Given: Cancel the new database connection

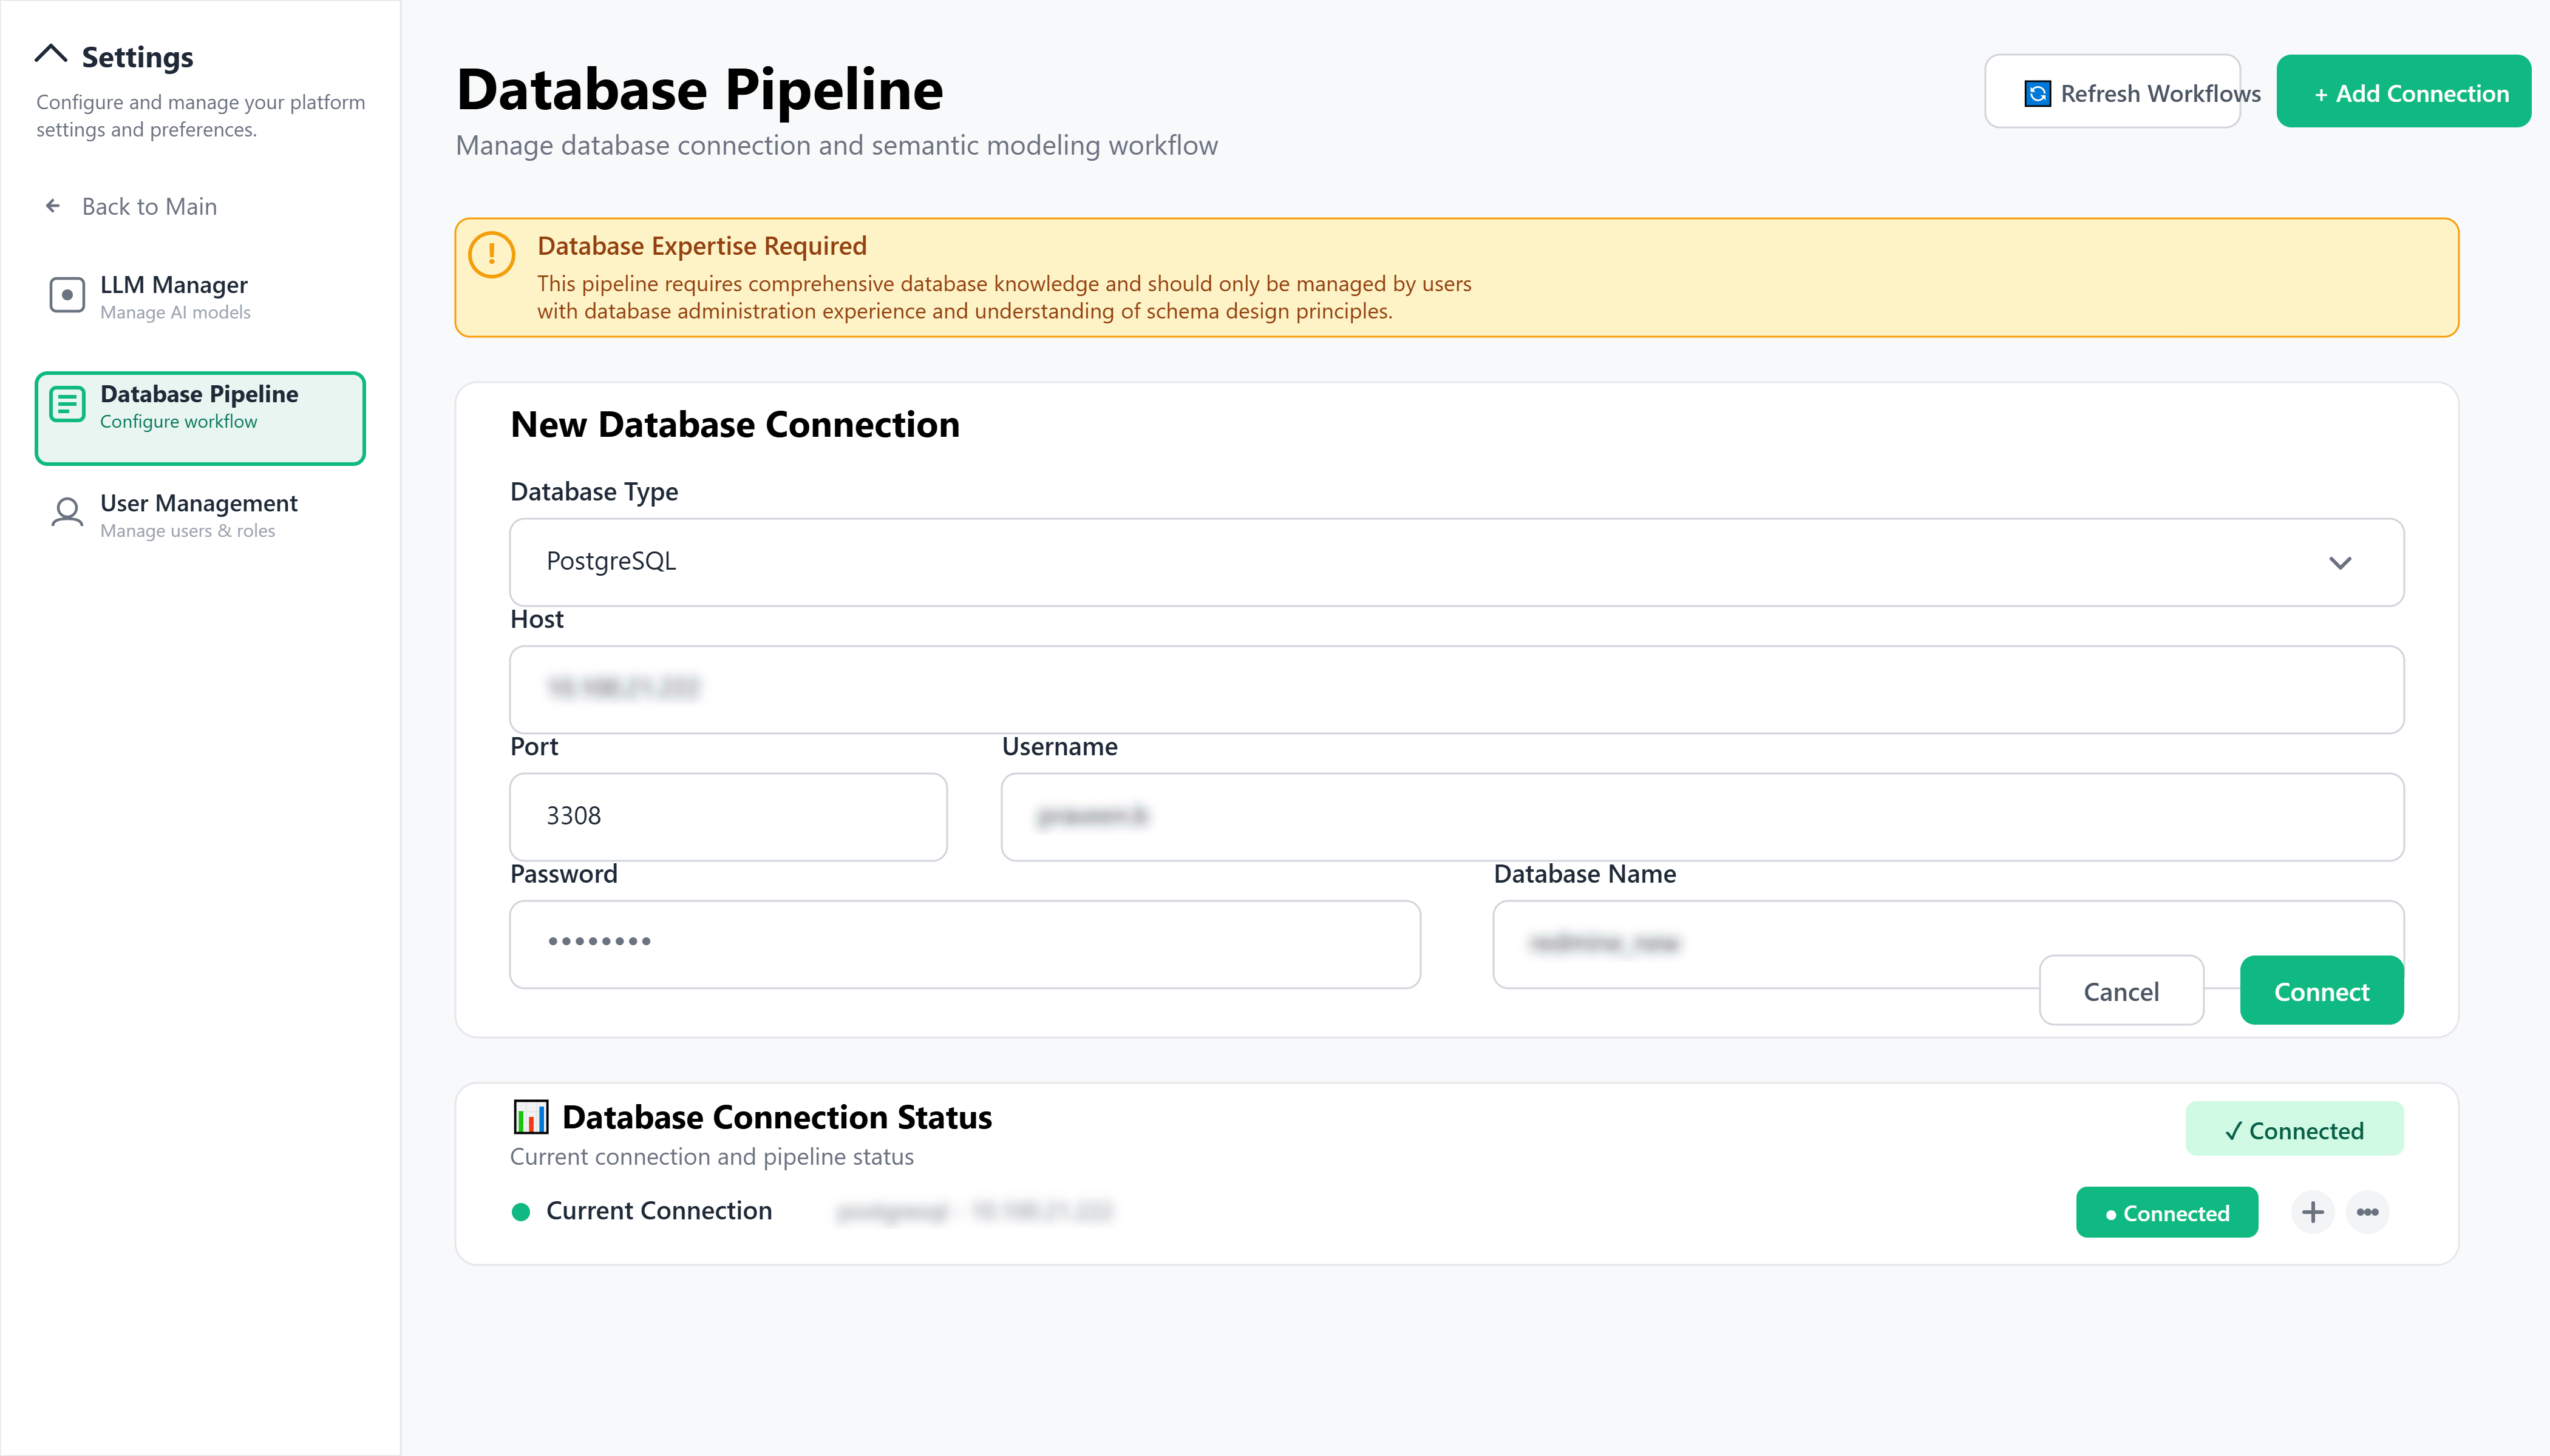Looking at the screenshot, I should 2121,991.
